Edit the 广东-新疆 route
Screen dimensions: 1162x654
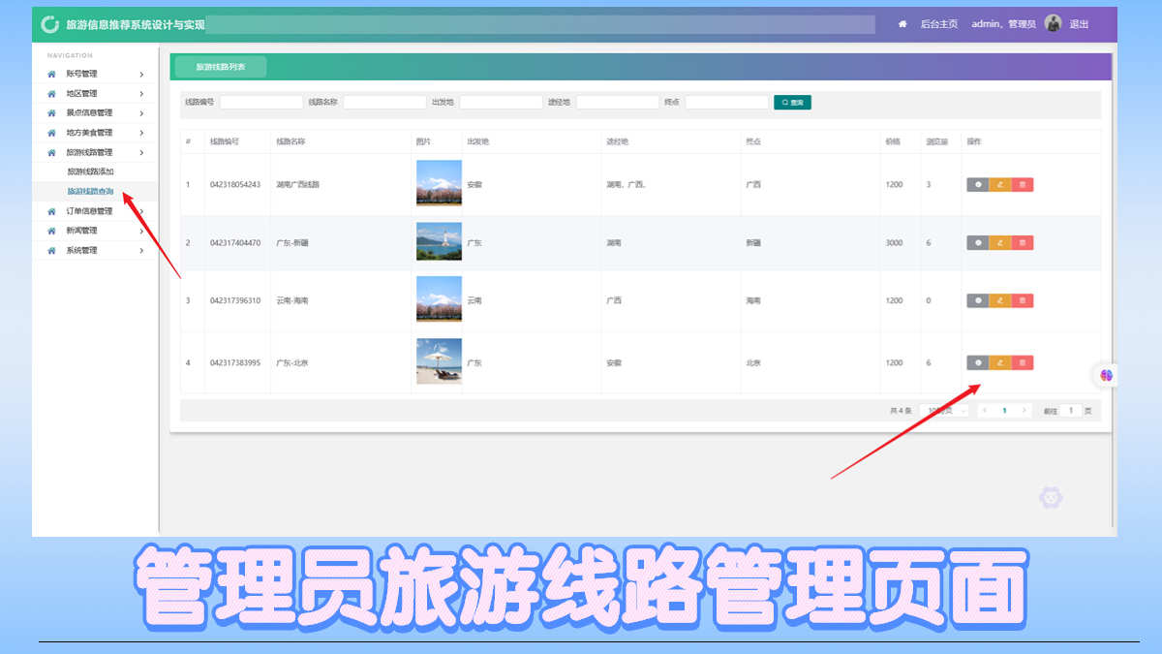pos(1000,243)
